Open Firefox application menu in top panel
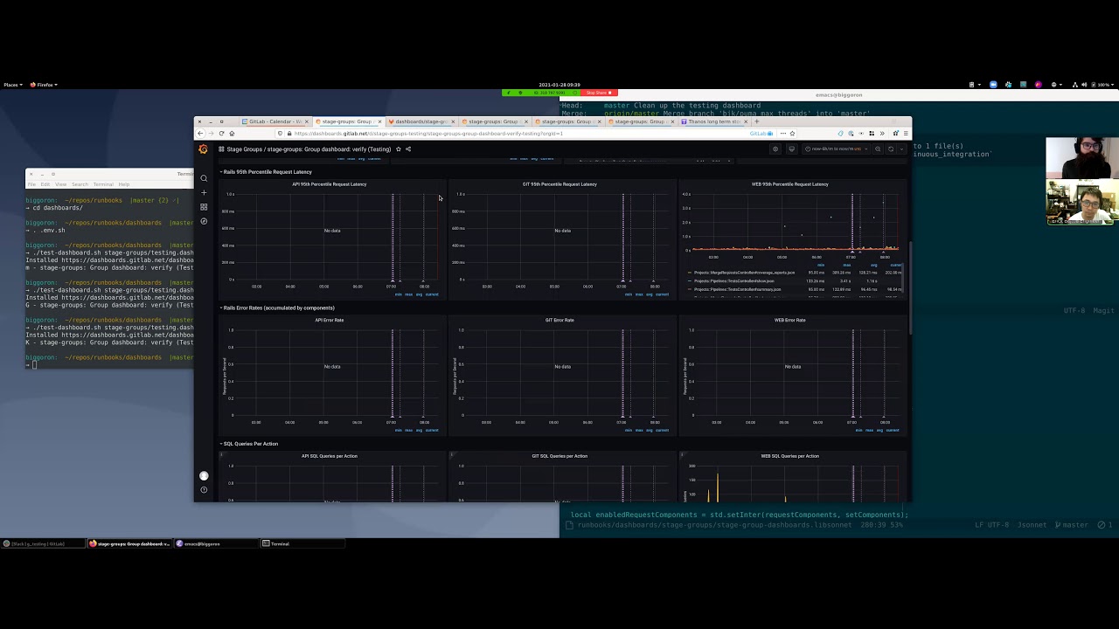This screenshot has width=1119, height=629. click(x=44, y=85)
